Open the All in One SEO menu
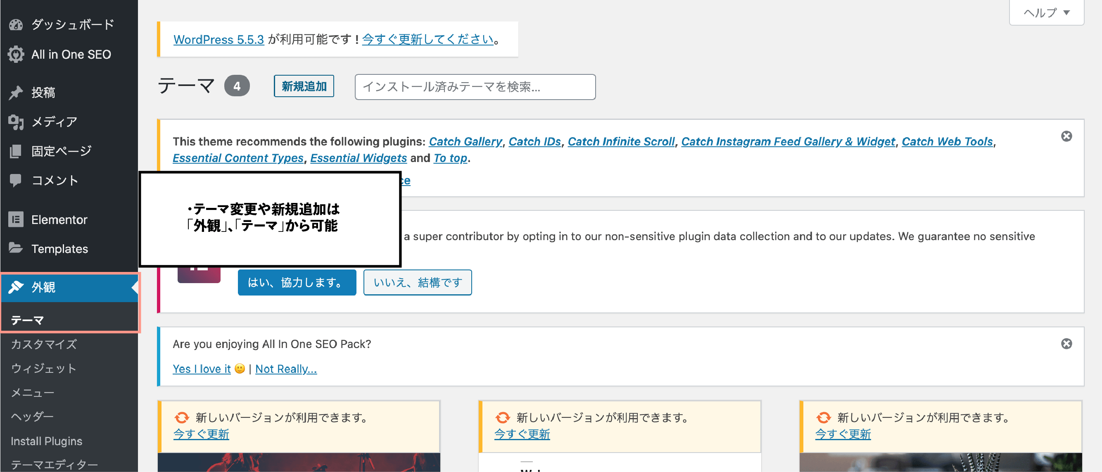Image resolution: width=1102 pixels, height=472 pixels. click(69, 54)
